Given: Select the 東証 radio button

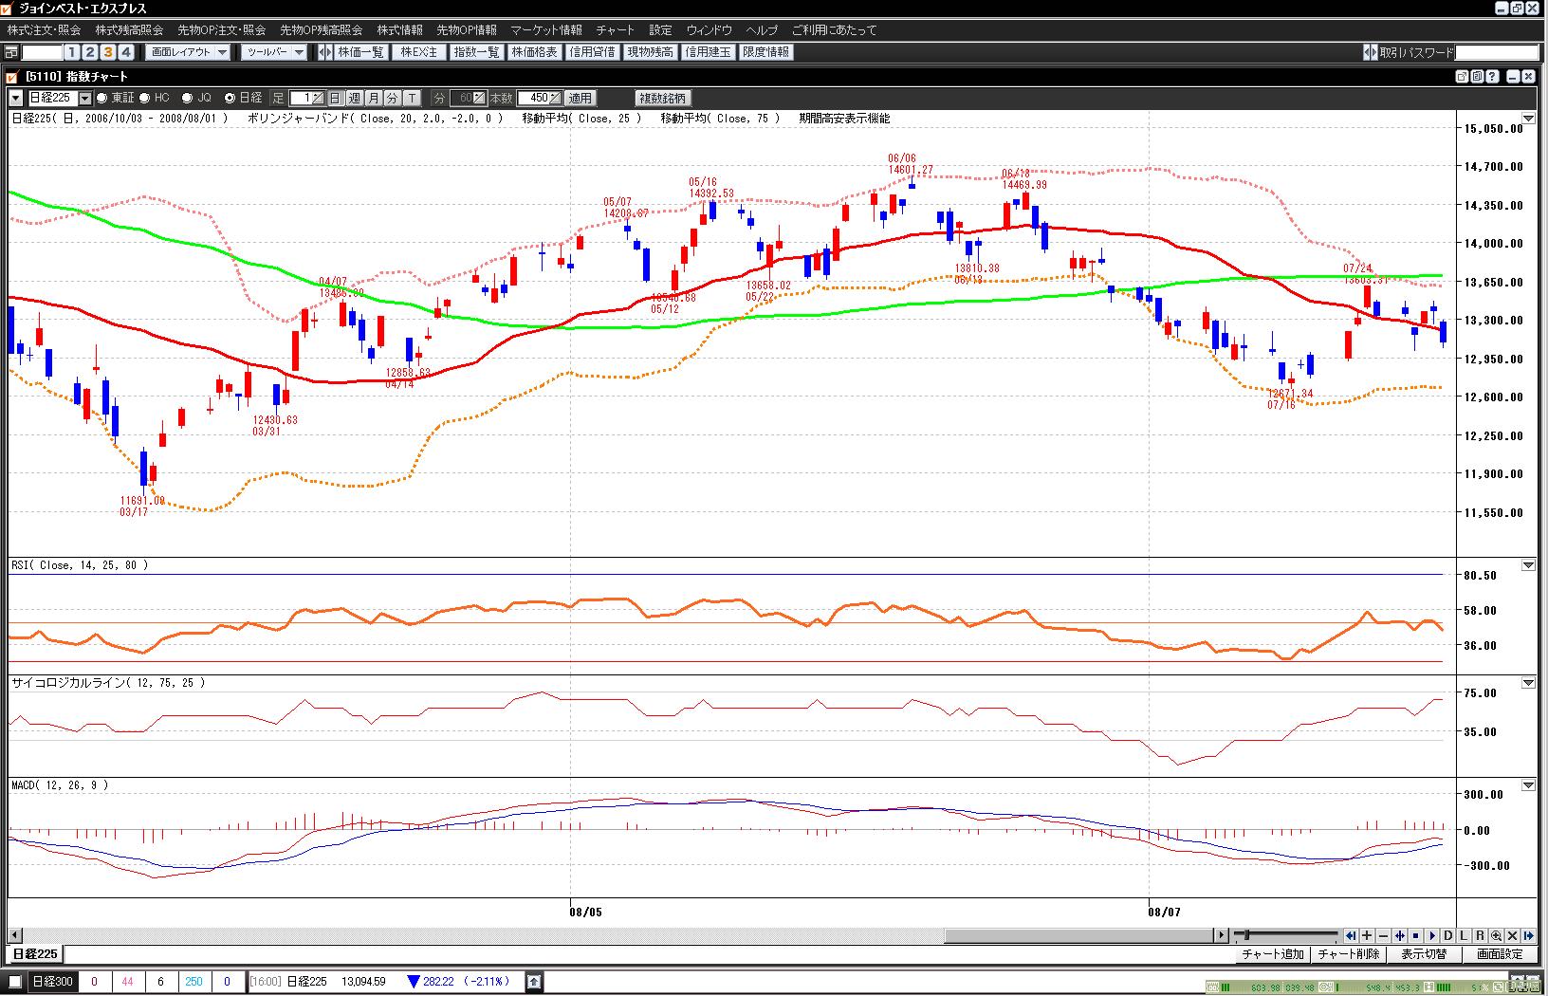Looking at the screenshot, I should [x=101, y=98].
